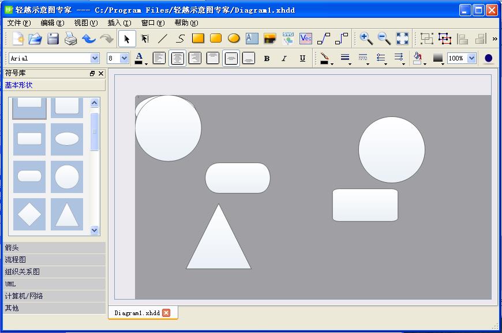
Task: Pick the orange rounded rectangle tool
Action: pos(216,39)
